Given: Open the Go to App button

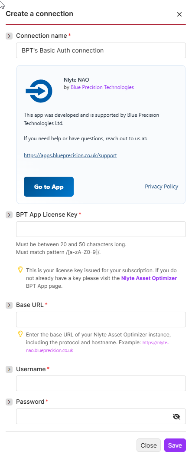Looking at the screenshot, I should click(x=49, y=187).
